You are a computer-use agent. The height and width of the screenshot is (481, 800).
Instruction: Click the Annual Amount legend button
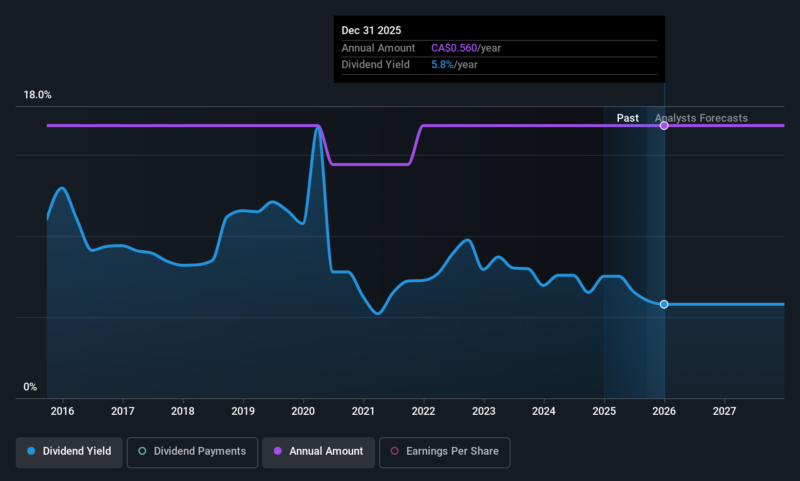coord(318,452)
